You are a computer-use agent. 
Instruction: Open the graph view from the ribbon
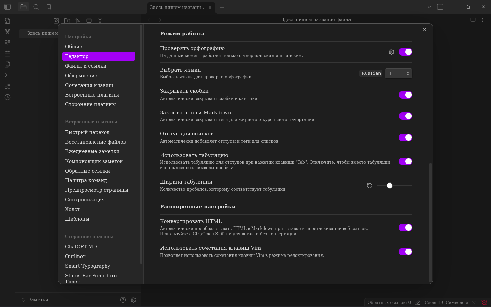click(8, 32)
